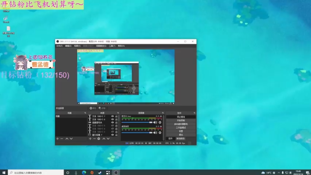Open the Windows Start menu
Image resolution: width=311 pixels, height=175 pixels.
(x=4, y=173)
